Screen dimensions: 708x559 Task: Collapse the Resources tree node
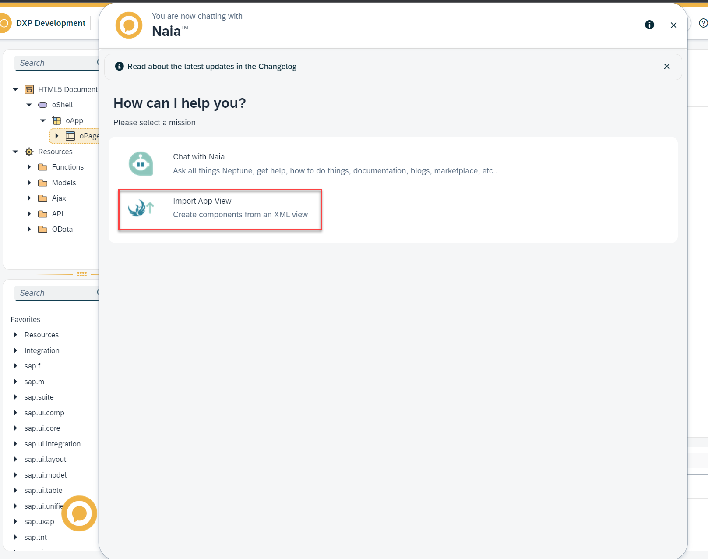pos(15,152)
